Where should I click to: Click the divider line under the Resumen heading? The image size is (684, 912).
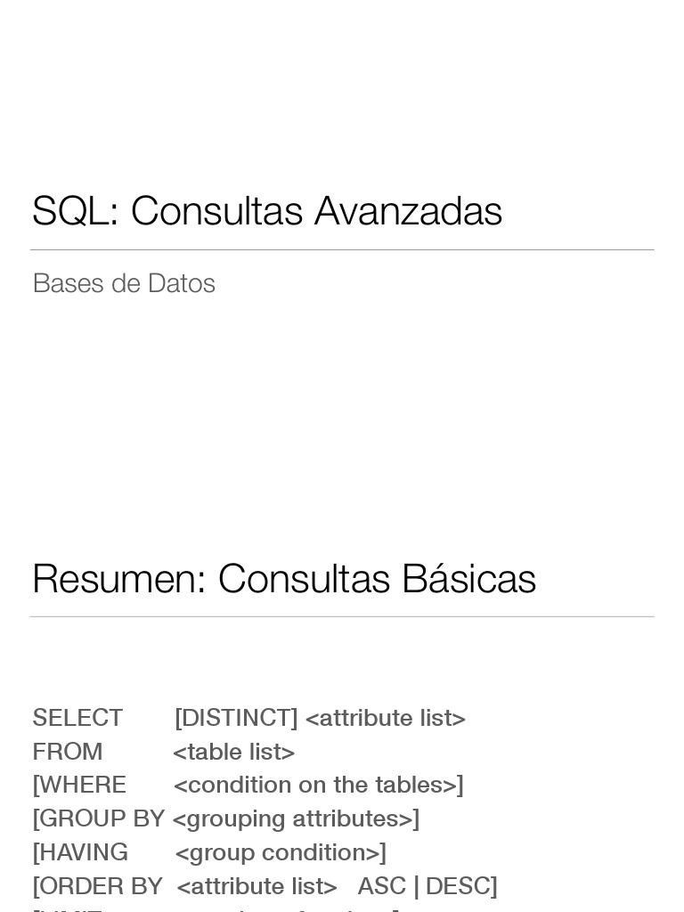pos(342,616)
